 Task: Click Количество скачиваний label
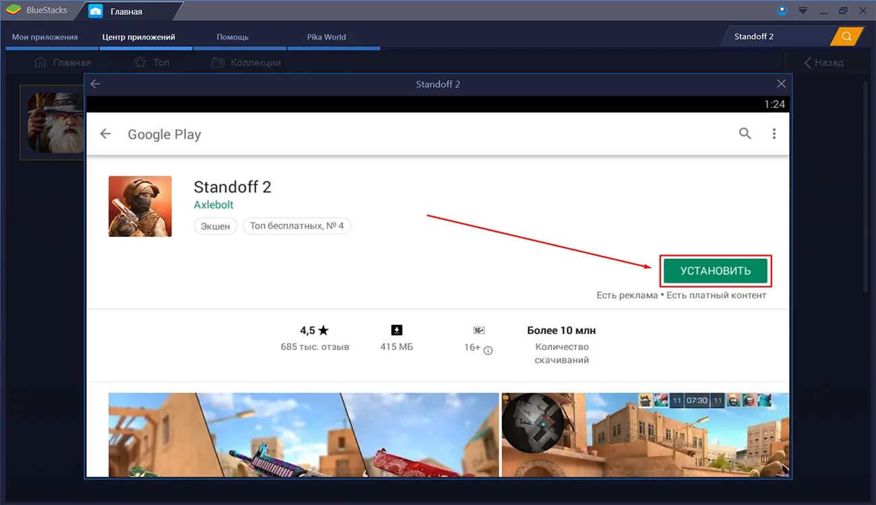[x=562, y=353]
